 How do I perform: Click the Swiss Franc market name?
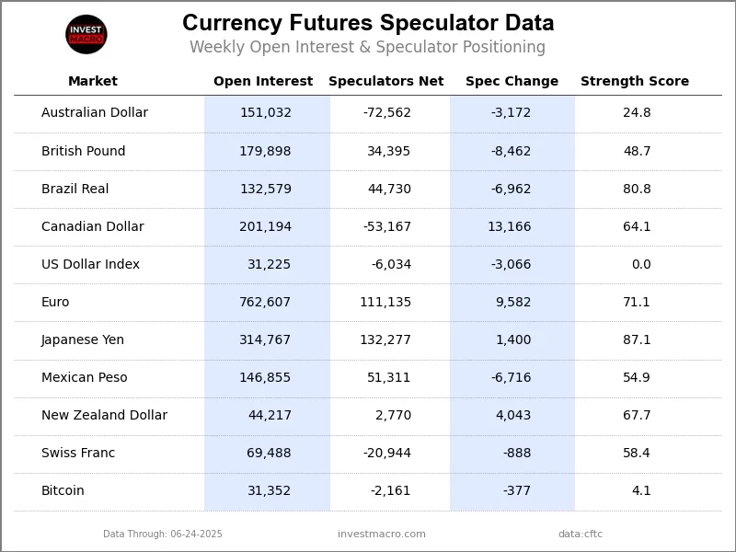pyautogui.click(x=78, y=454)
